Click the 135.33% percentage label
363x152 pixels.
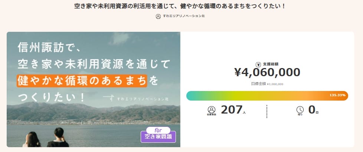[337, 95]
